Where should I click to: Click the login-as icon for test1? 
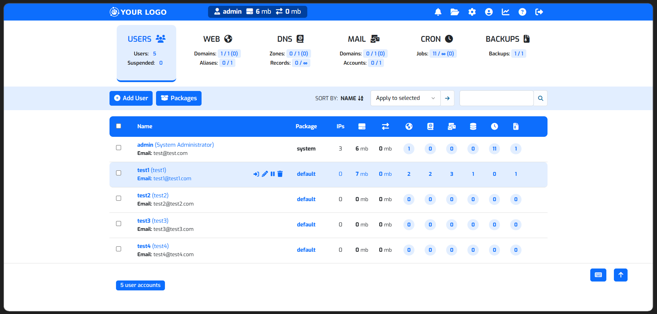(x=256, y=174)
